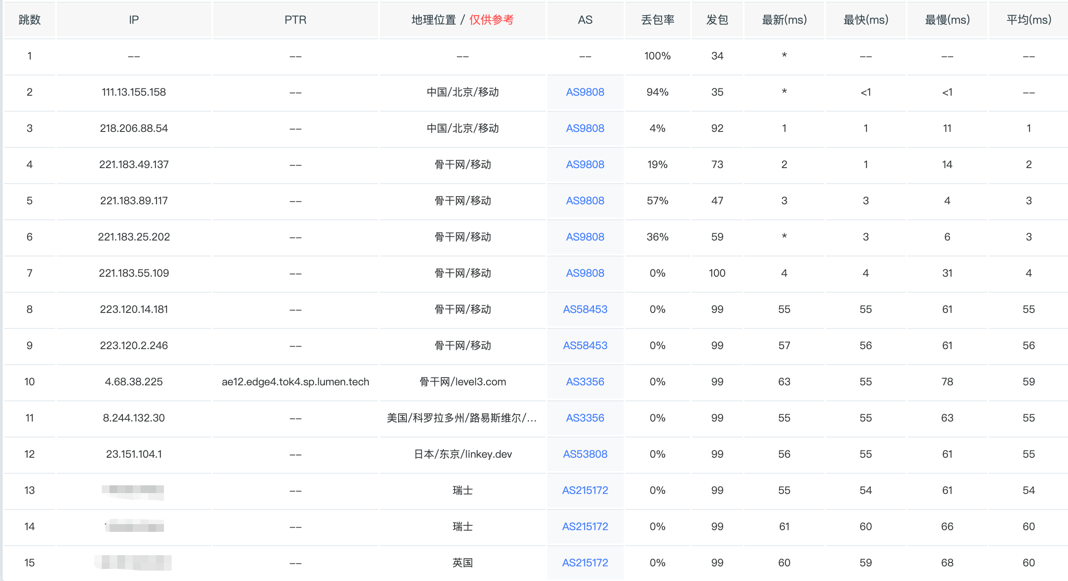This screenshot has width=1068, height=581.
Task: Click the truncated 美国/科罗拉多州 location cell
Action: coord(462,418)
